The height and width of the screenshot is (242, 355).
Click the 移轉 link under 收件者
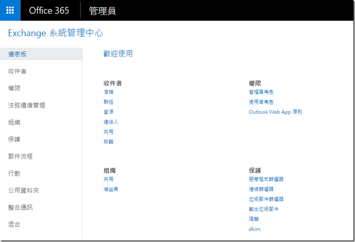(108, 142)
